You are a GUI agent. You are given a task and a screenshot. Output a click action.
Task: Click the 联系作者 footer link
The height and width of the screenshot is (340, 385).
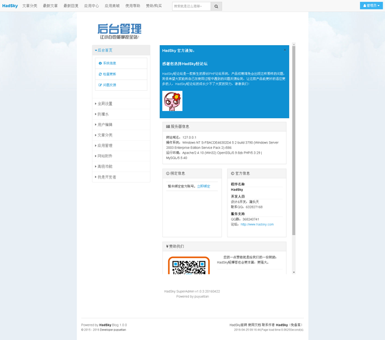(268, 325)
